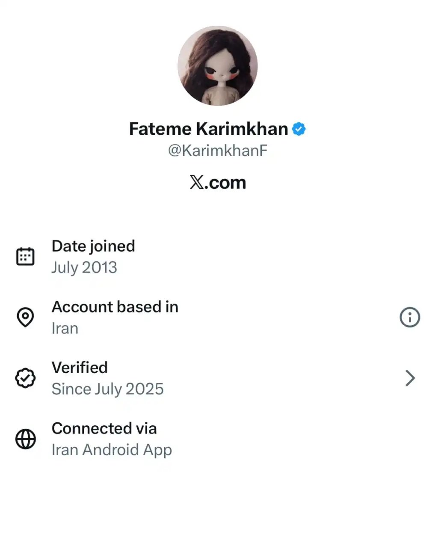Click the globe icon beside Connected via
The width and height of the screenshot is (438, 549).
click(x=25, y=439)
